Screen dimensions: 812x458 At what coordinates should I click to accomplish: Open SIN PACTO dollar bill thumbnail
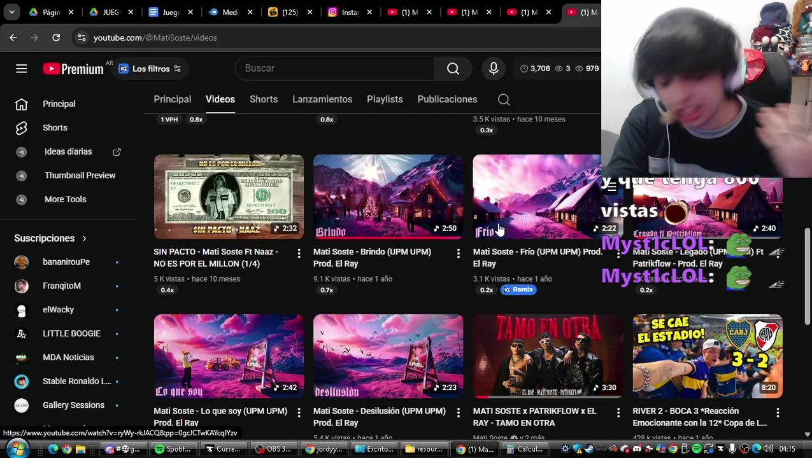point(229,197)
